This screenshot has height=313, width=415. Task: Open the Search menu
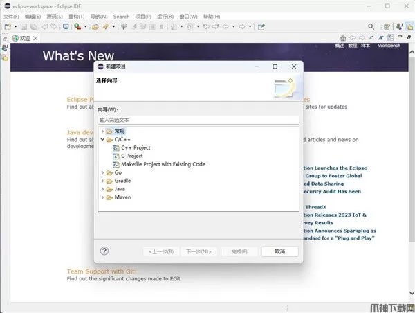pyautogui.click(x=122, y=17)
